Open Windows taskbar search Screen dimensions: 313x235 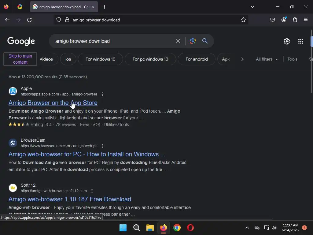coord(137,228)
